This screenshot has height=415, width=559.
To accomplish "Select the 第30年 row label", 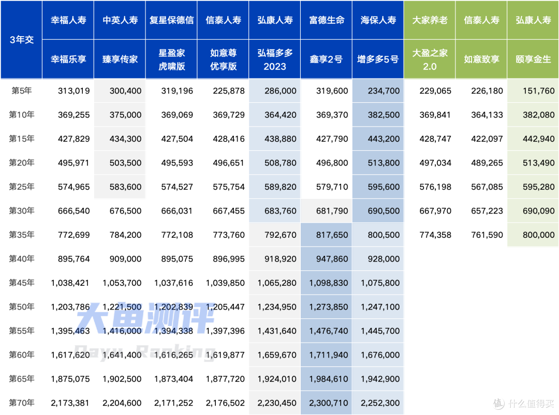I will click(22, 211).
